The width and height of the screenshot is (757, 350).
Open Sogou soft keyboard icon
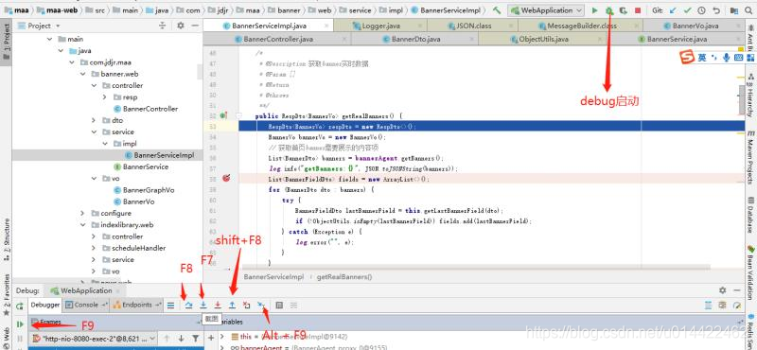tap(738, 58)
